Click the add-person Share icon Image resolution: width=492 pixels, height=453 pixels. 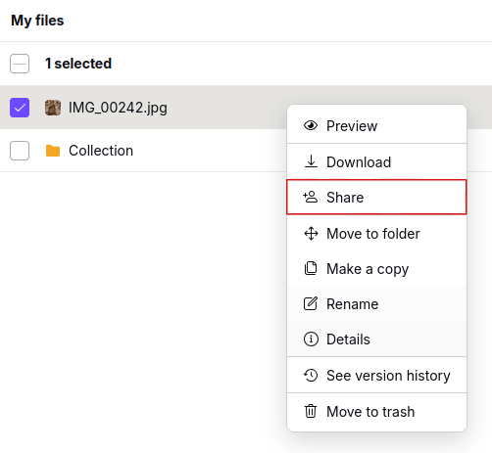tap(310, 197)
